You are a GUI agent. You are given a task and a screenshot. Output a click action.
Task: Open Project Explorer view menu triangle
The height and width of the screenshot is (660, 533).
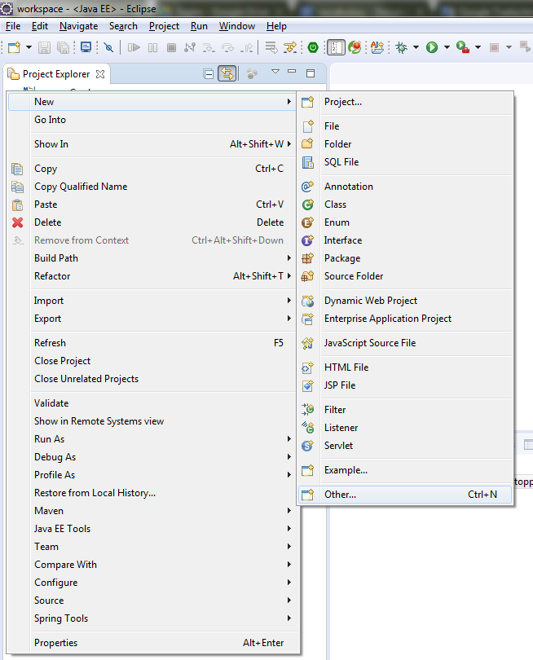(x=275, y=72)
